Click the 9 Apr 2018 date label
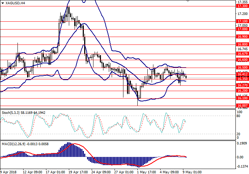The height and width of the screenshot is (174, 249). (9, 171)
